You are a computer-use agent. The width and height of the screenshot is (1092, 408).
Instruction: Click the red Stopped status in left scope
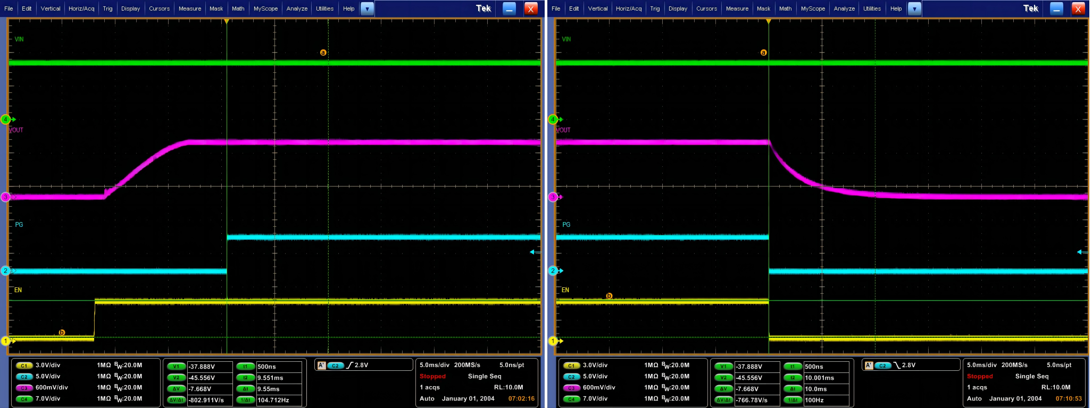click(432, 376)
